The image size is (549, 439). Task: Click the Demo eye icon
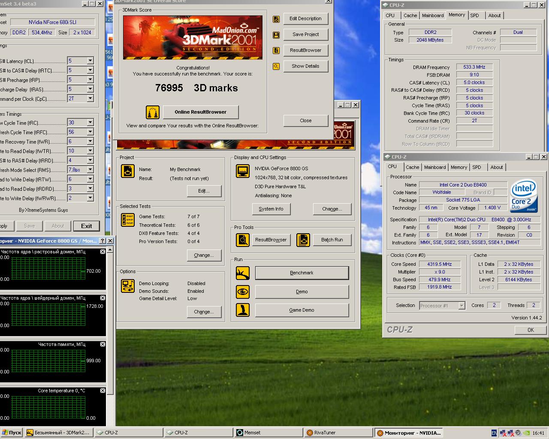243,292
